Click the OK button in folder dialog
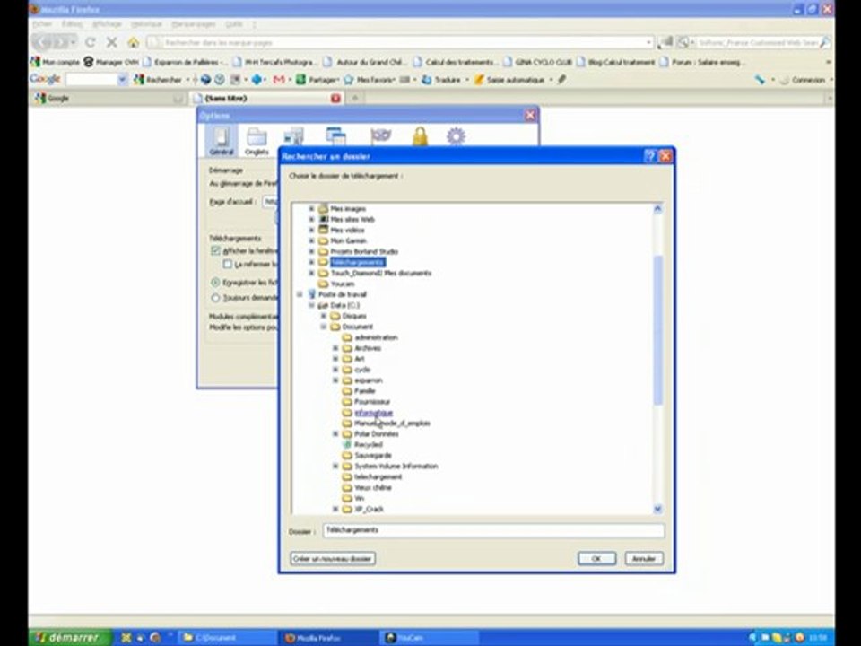 [596, 559]
